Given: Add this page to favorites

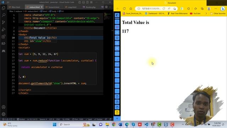Looking at the screenshot, I should click(175, 9).
